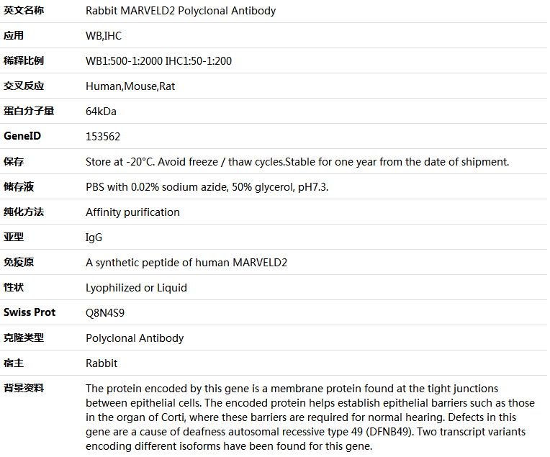The image size is (550, 457).
Task: Click the Human,Mouse,Rat cross-reactivity value
Action: 130,86
